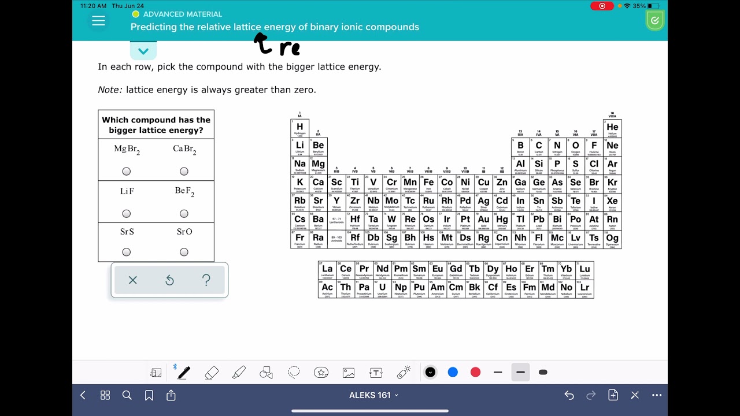Select the Eraser tool
The height and width of the screenshot is (416, 740).
[212, 373]
